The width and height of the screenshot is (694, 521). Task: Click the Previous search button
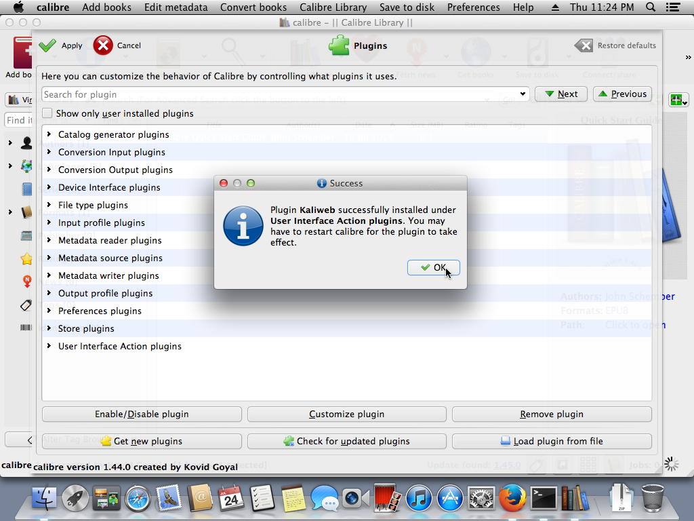point(622,94)
